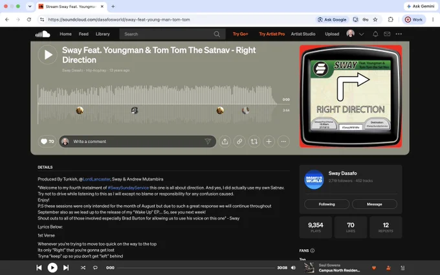Screen dimensions: 440x275
Task: Expand the profile avatar dropdown chevron
Action: 362,34
